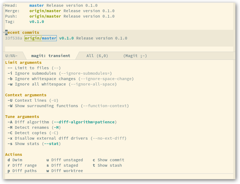This screenshot has height=184, width=240.
Task: Click the magit: transient mode-line tab
Action: coord(51,56)
